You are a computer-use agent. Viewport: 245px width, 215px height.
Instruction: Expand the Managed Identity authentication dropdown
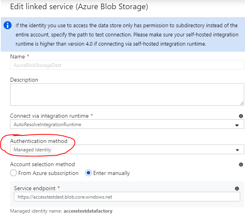point(120,150)
